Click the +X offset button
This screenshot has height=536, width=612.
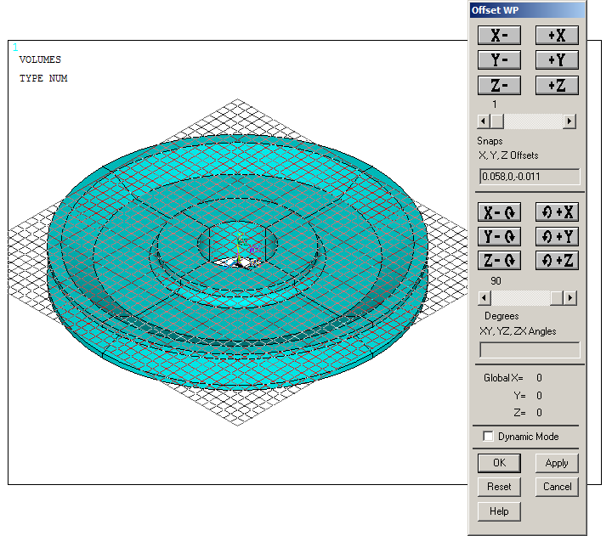pos(557,35)
